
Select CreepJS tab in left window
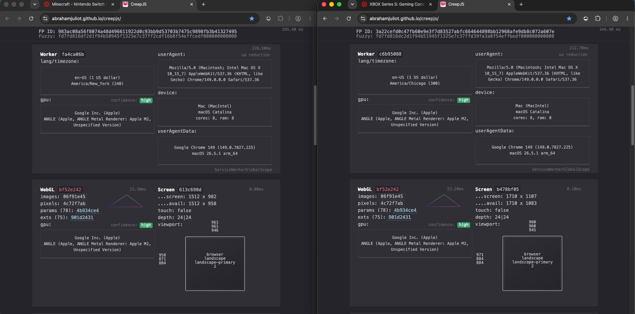click(158, 4)
